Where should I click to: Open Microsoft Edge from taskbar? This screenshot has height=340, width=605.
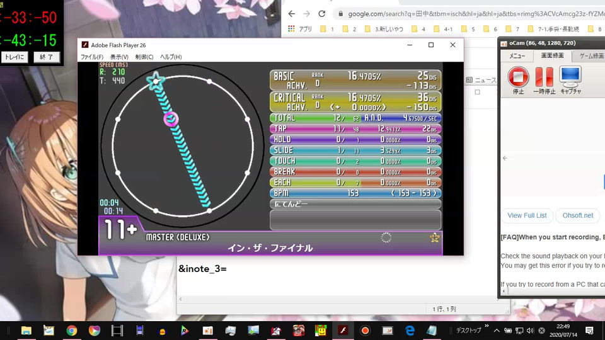click(410, 331)
